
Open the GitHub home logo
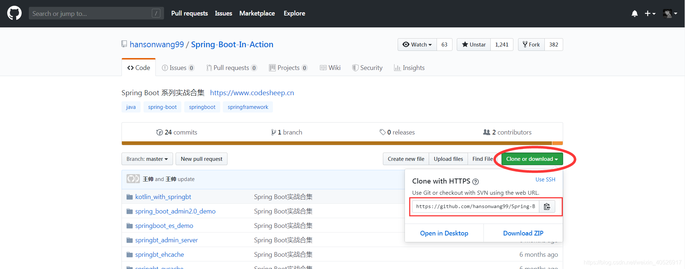point(14,13)
